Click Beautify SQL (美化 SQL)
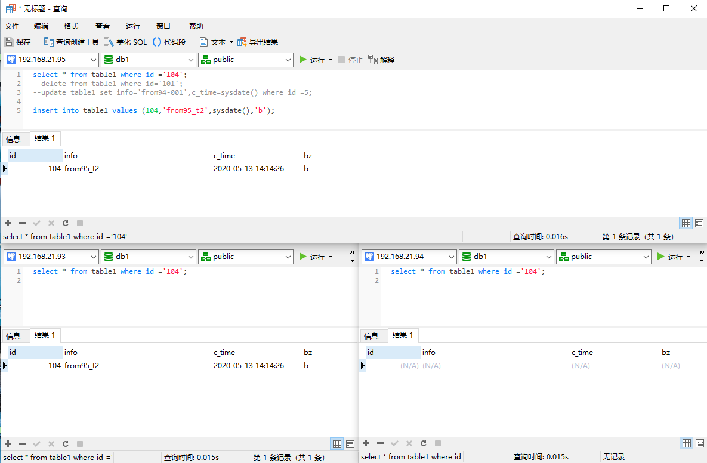Image resolution: width=707 pixels, height=463 pixels. pyautogui.click(x=126, y=42)
